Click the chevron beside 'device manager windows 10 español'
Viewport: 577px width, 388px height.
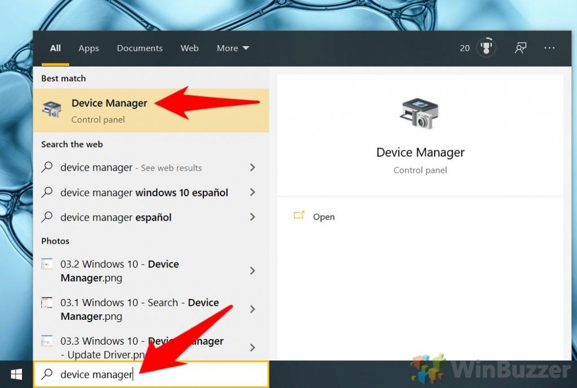pyautogui.click(x=251, y=192)
